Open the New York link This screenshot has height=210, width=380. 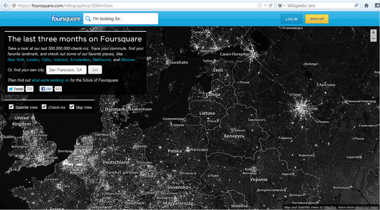tap(16, 60)
